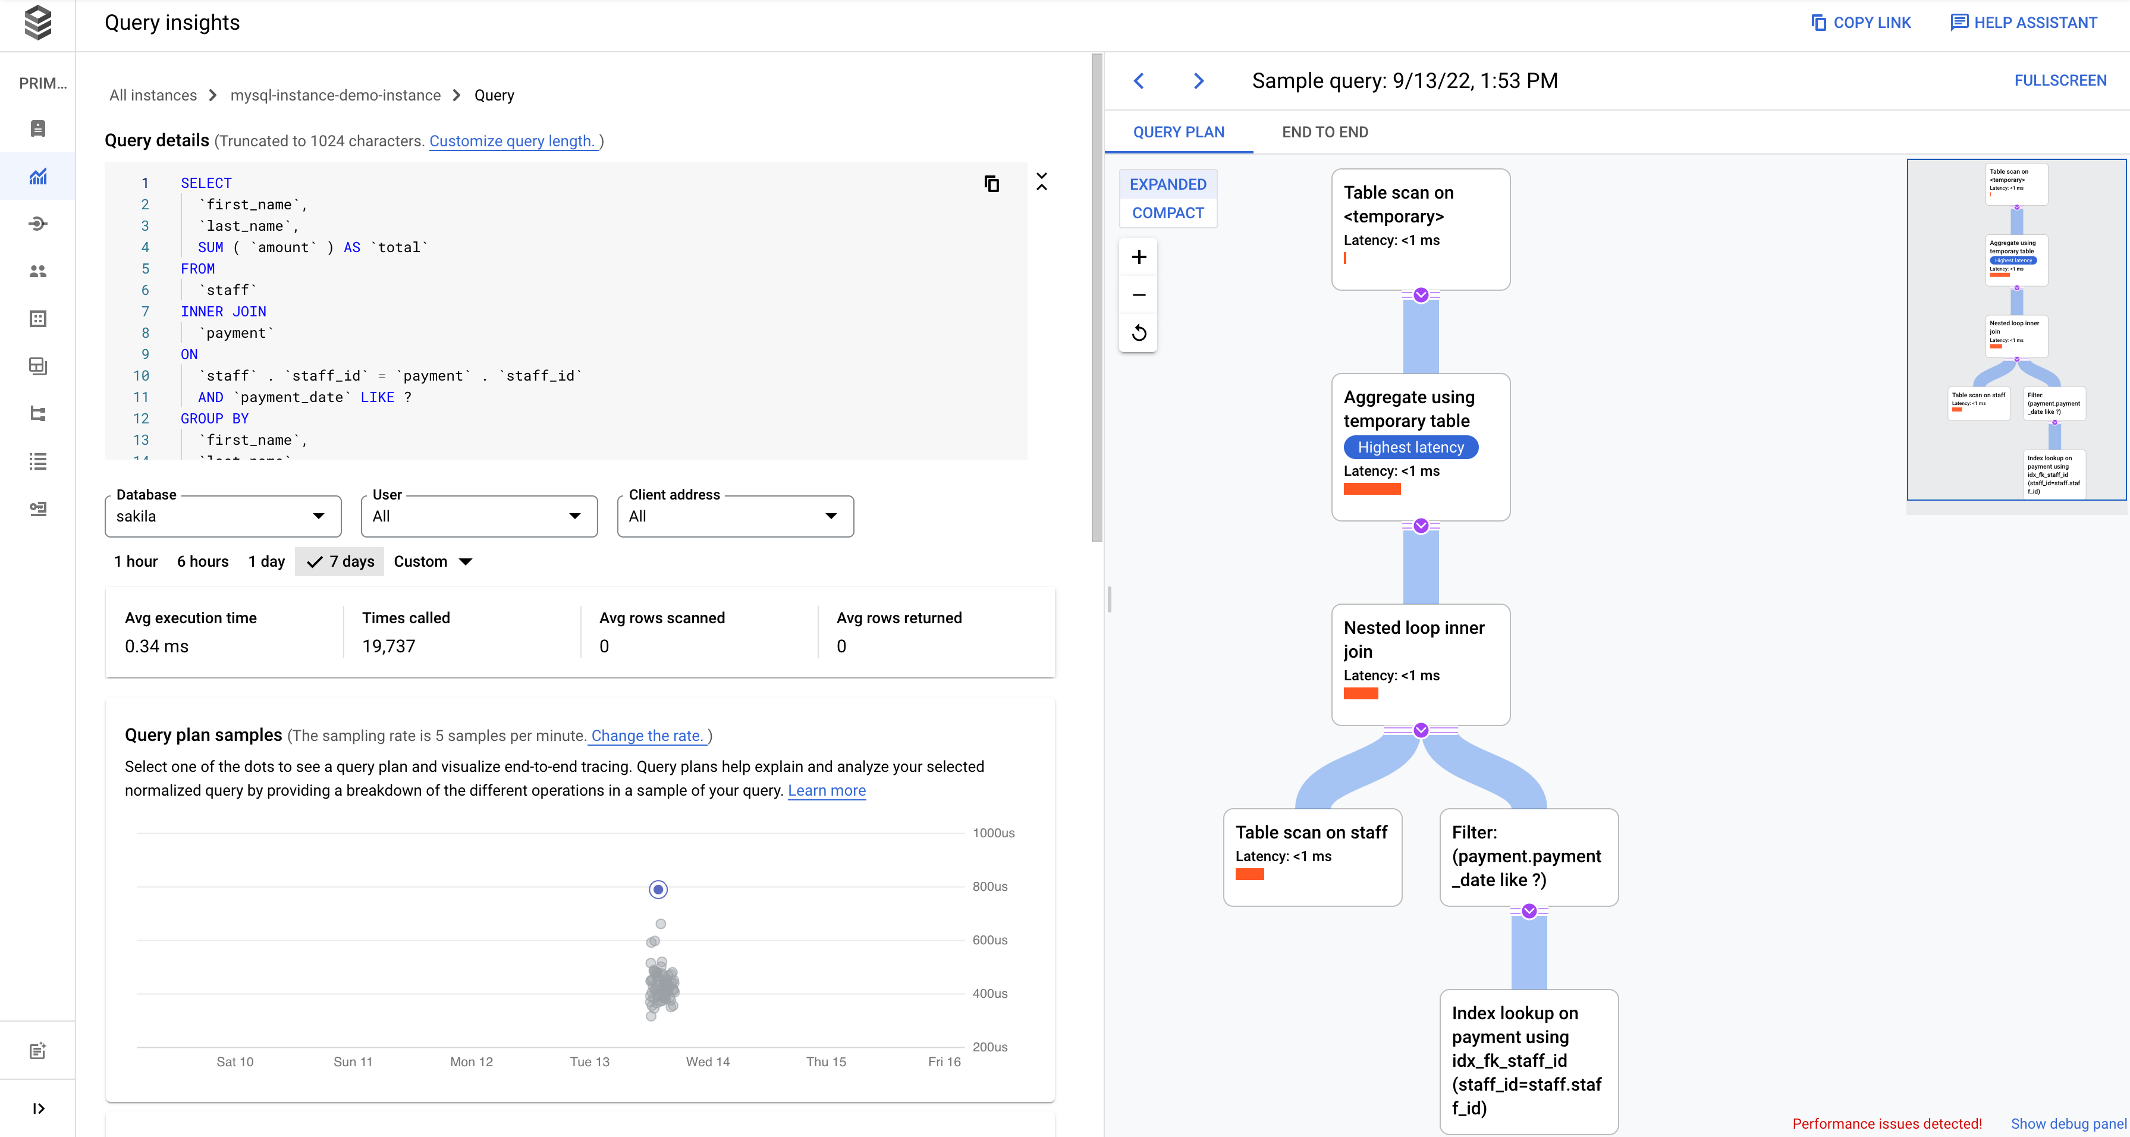Click the reset/rotate view icon on query plan
The height and width of the screenshot is (1137, 2130).
click(1140, 332)
